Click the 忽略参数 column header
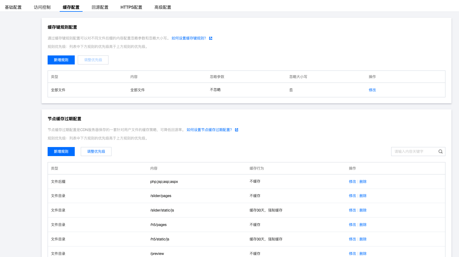Image resolution: width=459 pixels, height=257 pixels. tap(217, 77)
